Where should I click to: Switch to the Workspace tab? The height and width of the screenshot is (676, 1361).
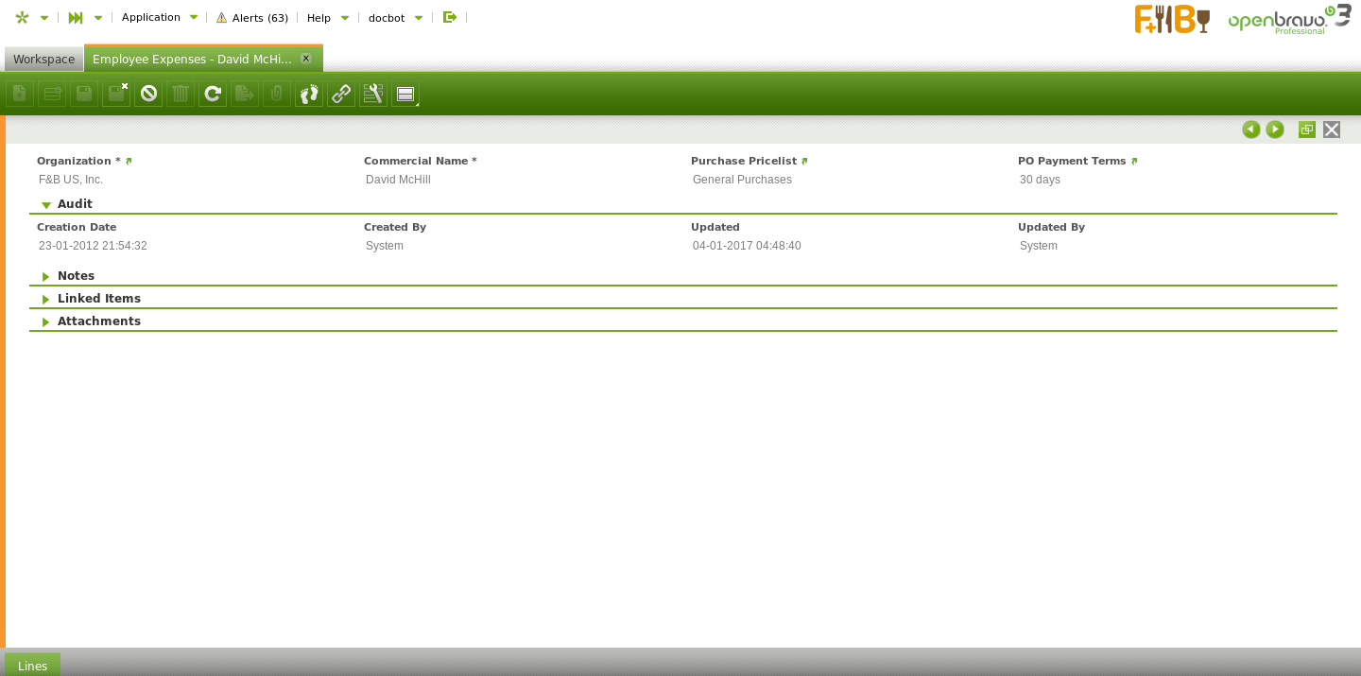(43, 59)
